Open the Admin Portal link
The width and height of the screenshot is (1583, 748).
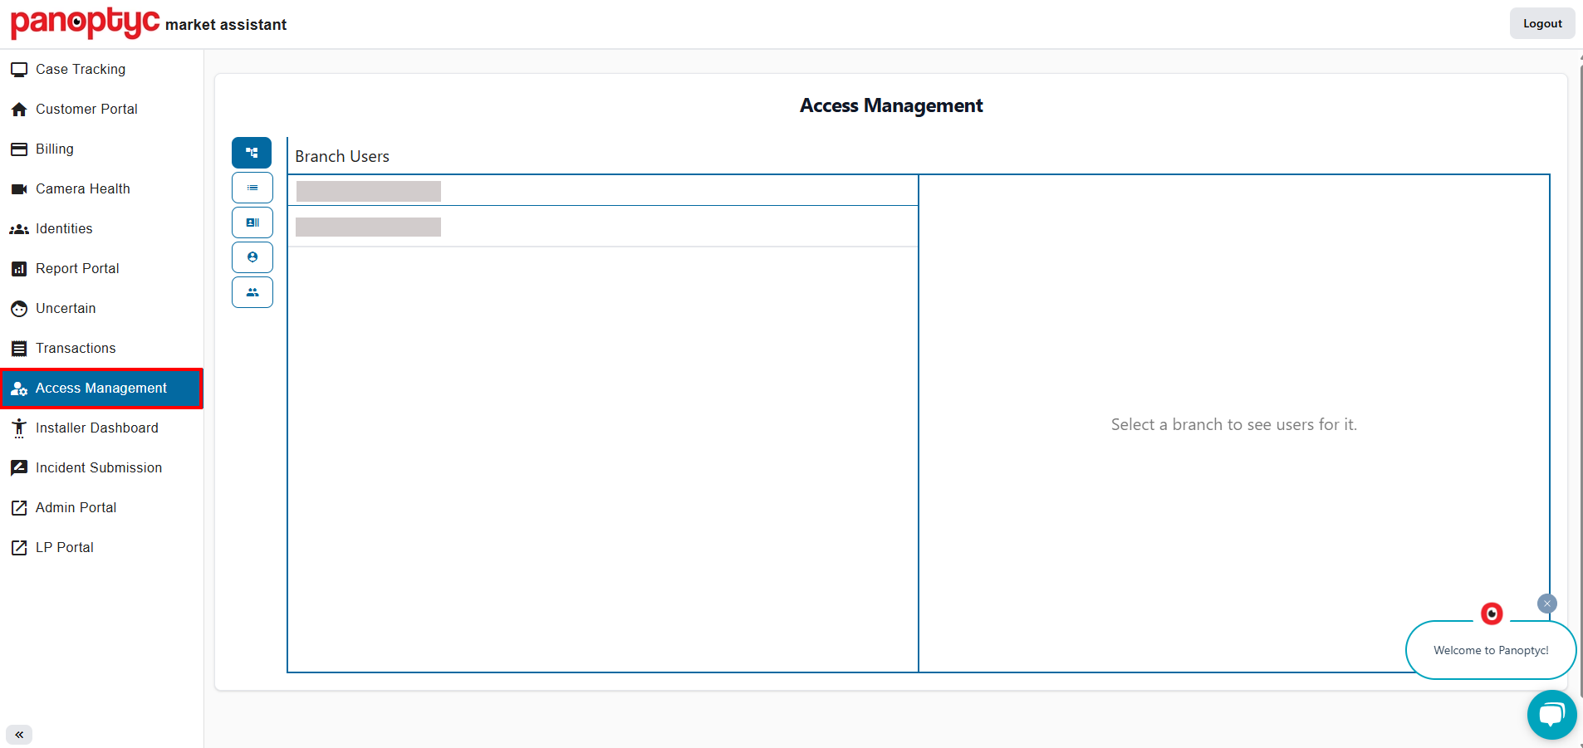(x=76, y=507)
